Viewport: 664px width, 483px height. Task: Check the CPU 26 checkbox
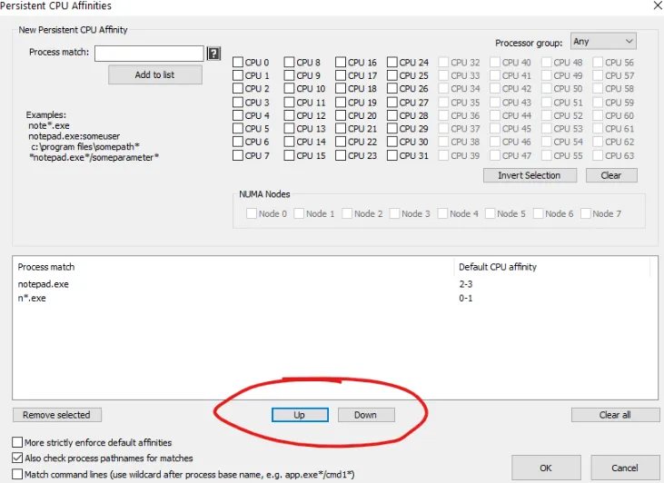point(392,88)
